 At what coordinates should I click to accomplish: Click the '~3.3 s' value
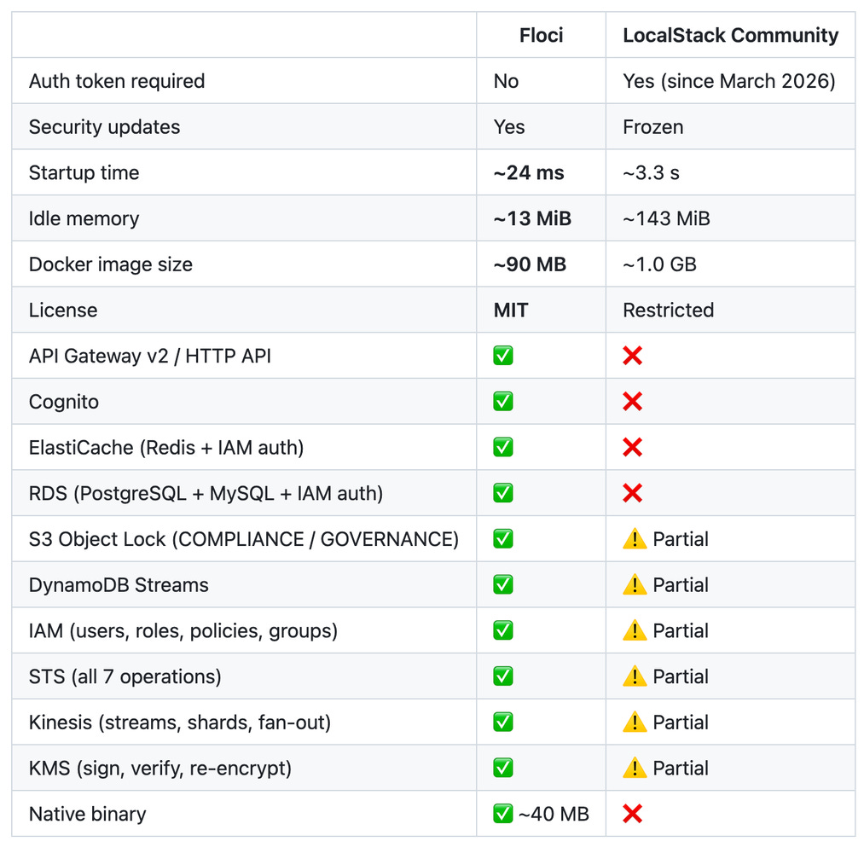click(x=652, y=172)
